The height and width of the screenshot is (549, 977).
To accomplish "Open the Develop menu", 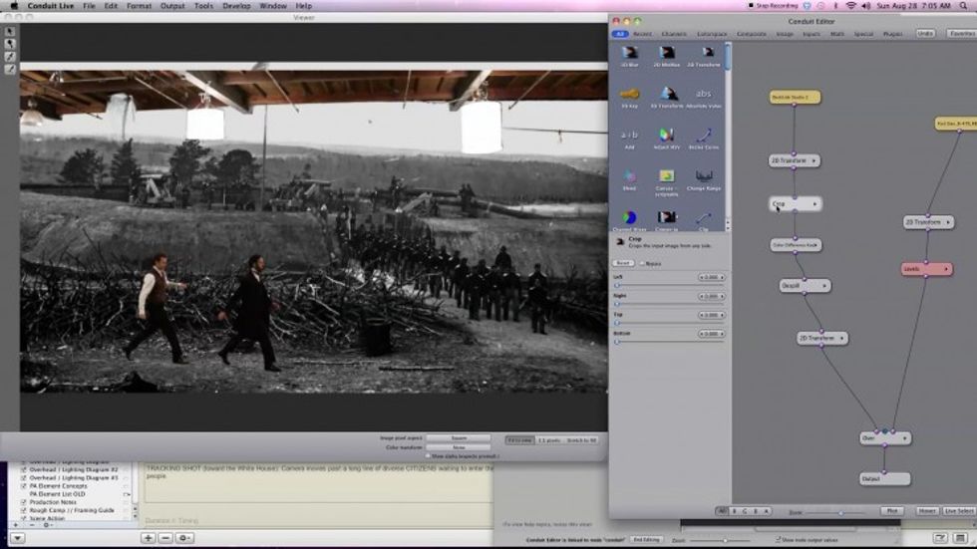I will [236, 6].
